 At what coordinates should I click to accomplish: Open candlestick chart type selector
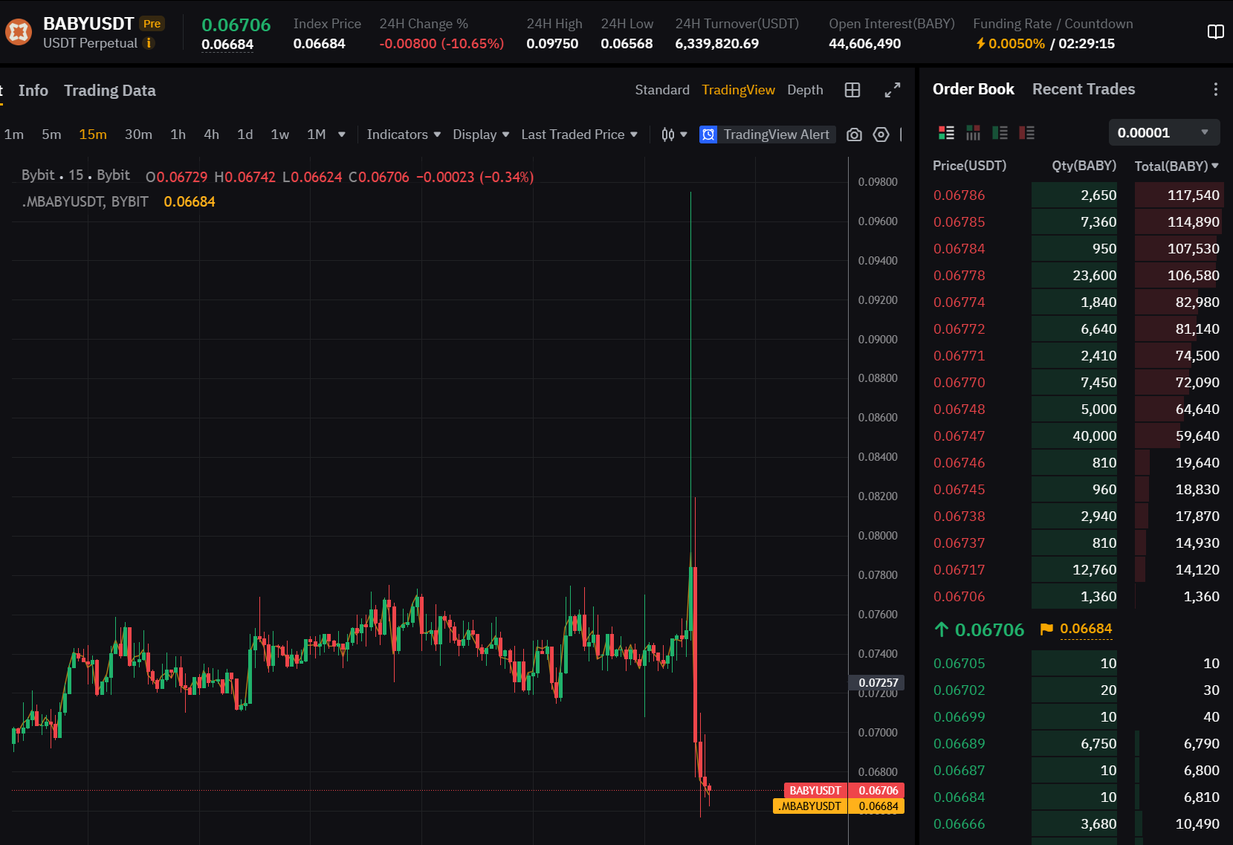673,135
